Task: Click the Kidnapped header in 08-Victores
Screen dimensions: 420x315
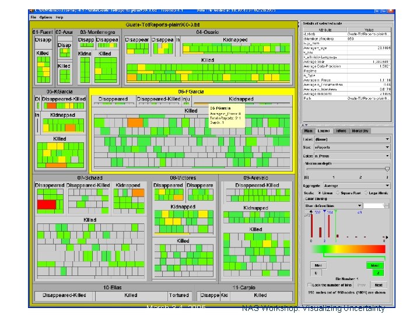Action: click(183, 206)
